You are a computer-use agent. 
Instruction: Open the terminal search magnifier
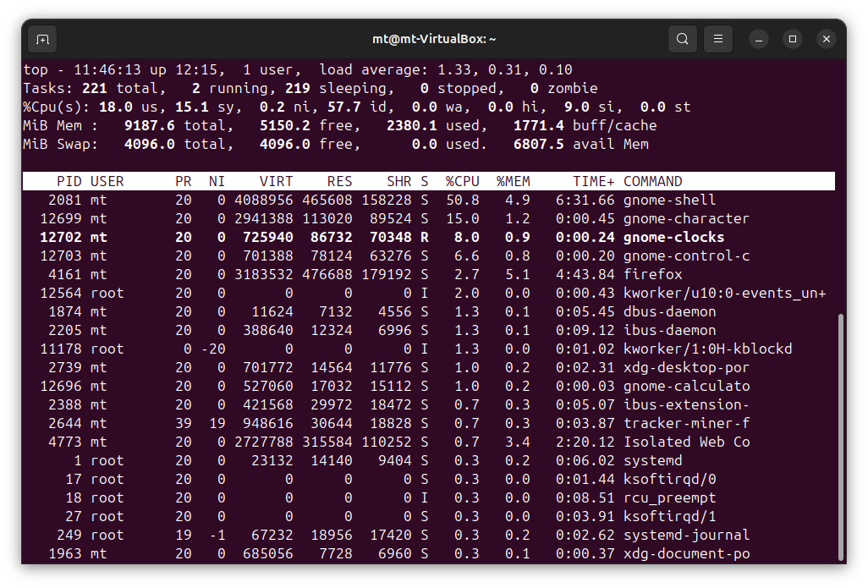pos(682,39)
